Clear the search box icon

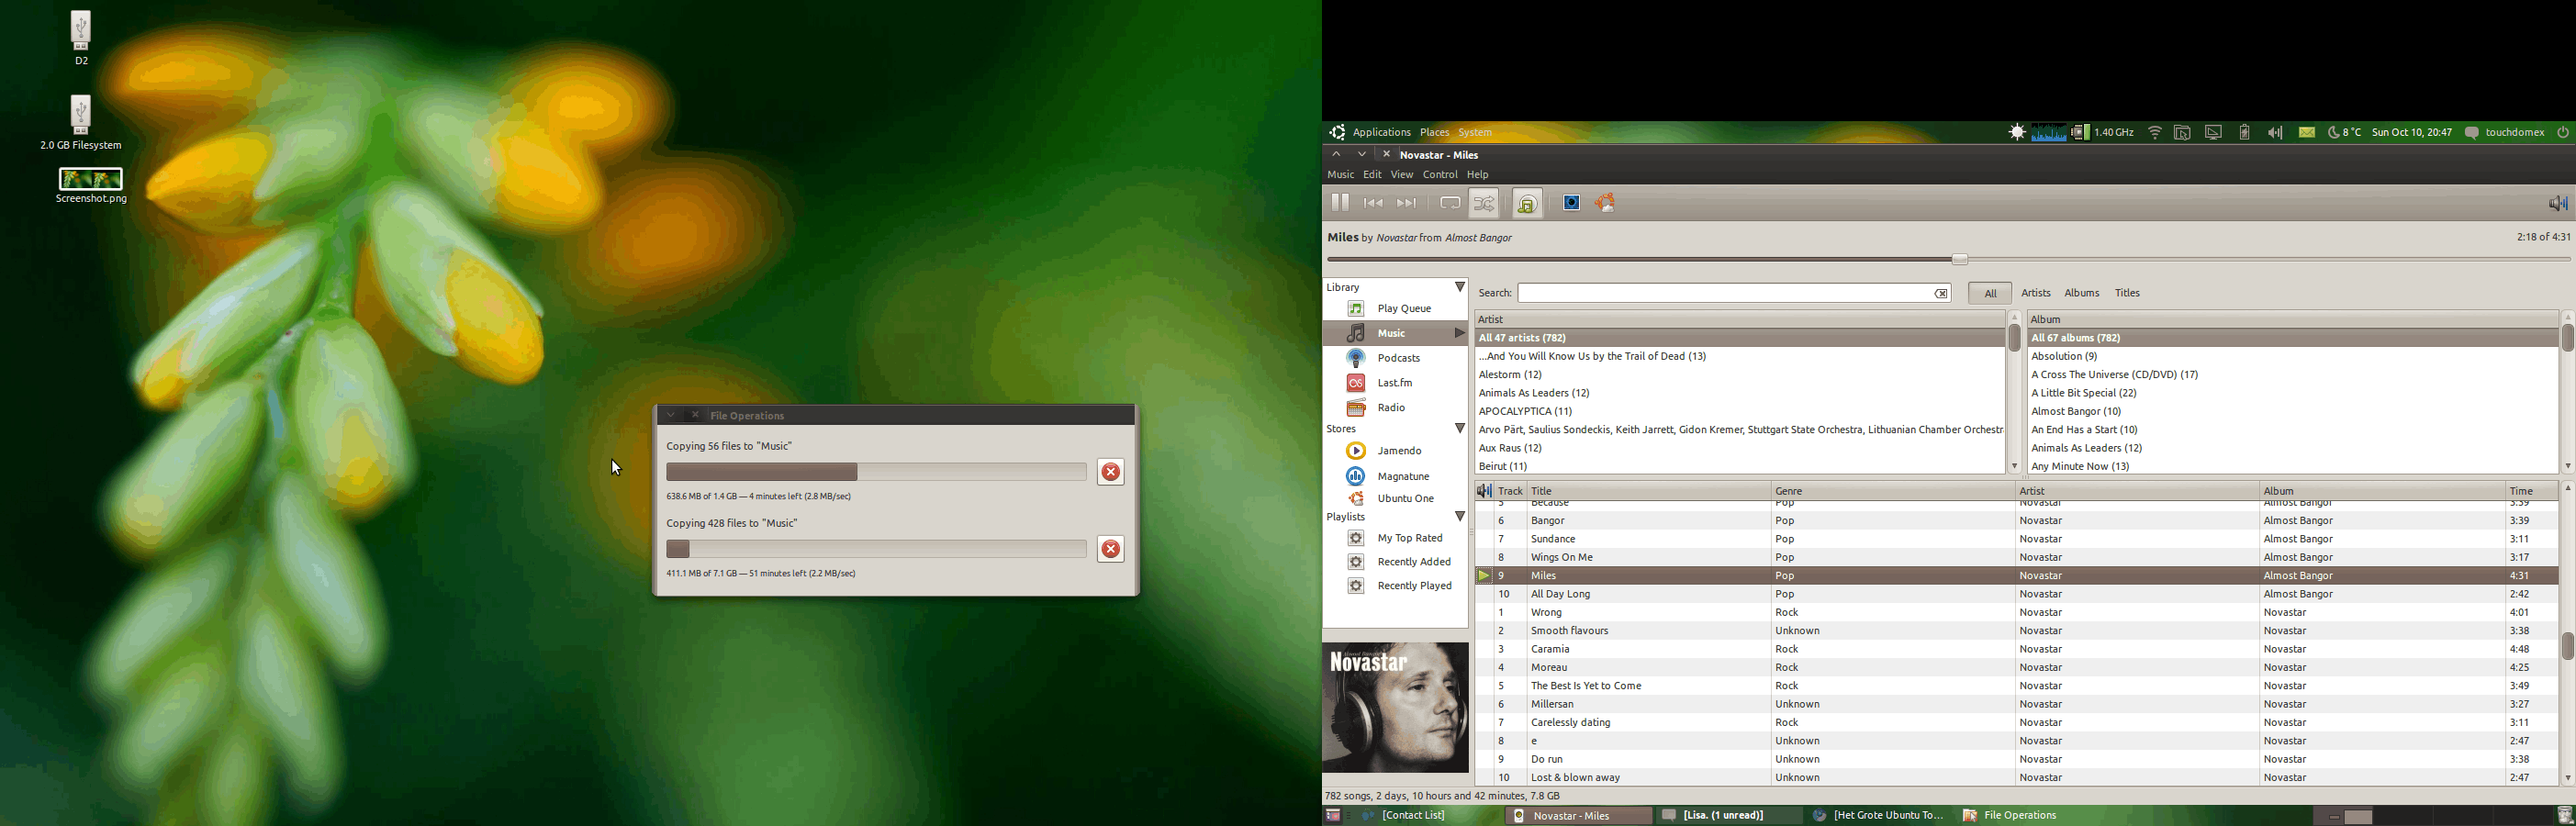[1941, 294]
